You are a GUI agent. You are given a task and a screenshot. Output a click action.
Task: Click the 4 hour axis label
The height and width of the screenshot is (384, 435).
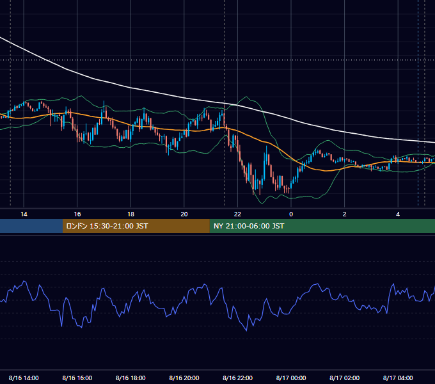point(398,214)
